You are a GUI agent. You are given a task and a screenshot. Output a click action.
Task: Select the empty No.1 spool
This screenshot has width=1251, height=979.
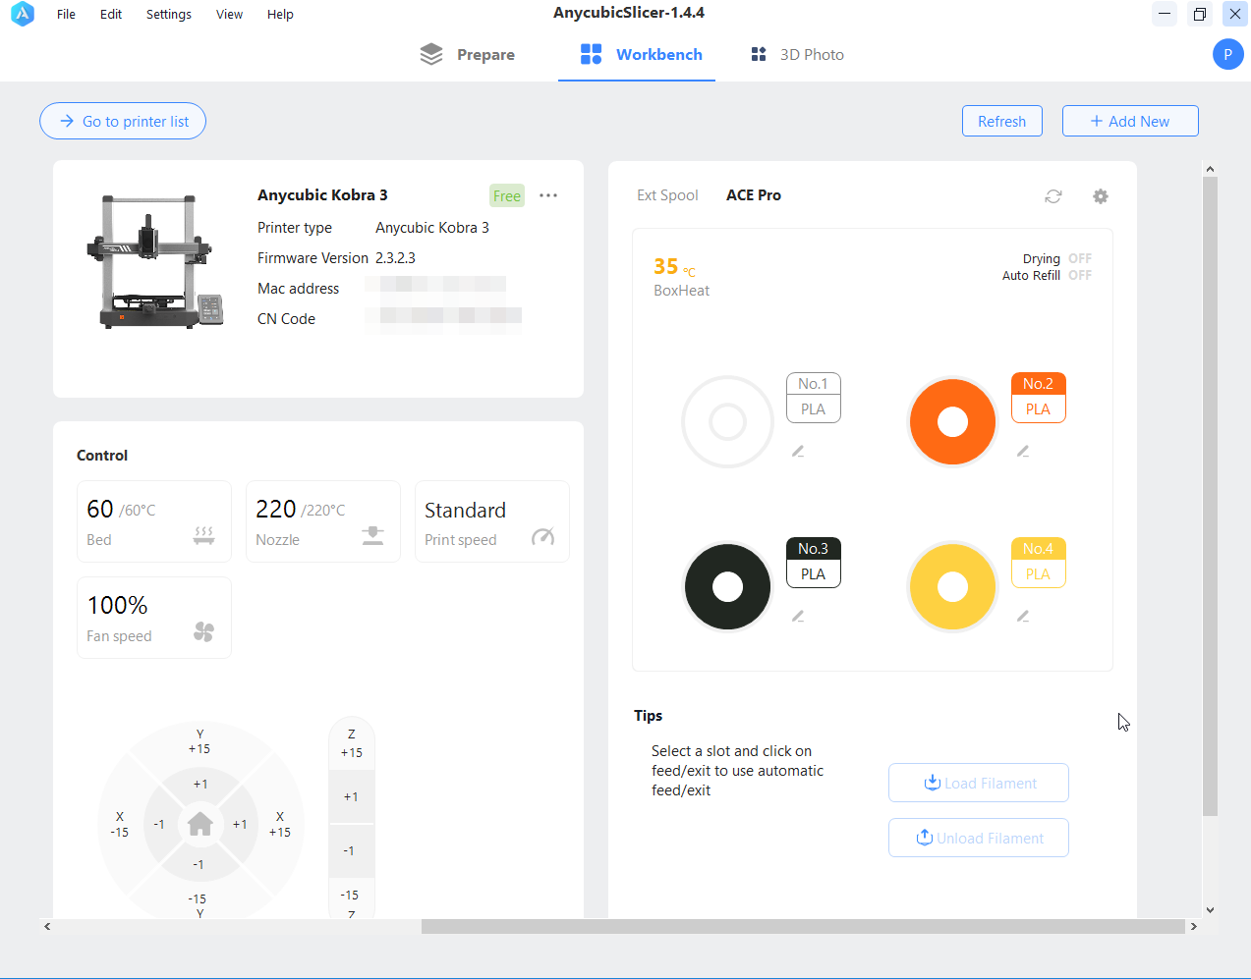pyautogui.click(x=728, y=421)
